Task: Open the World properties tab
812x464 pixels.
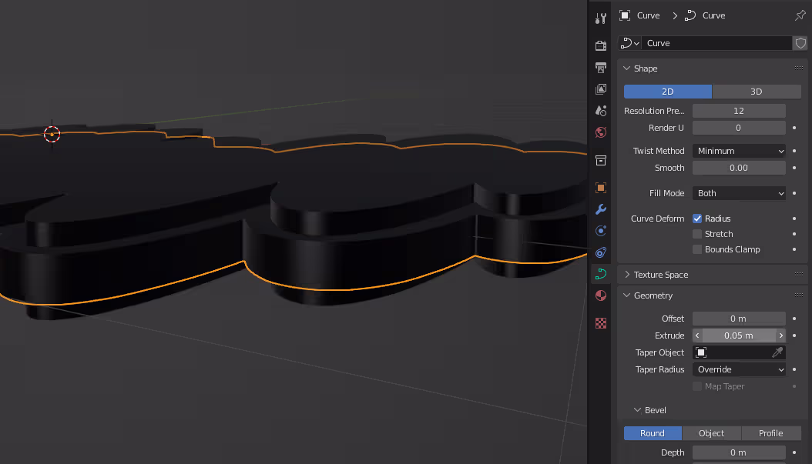Action: (601, 132)
